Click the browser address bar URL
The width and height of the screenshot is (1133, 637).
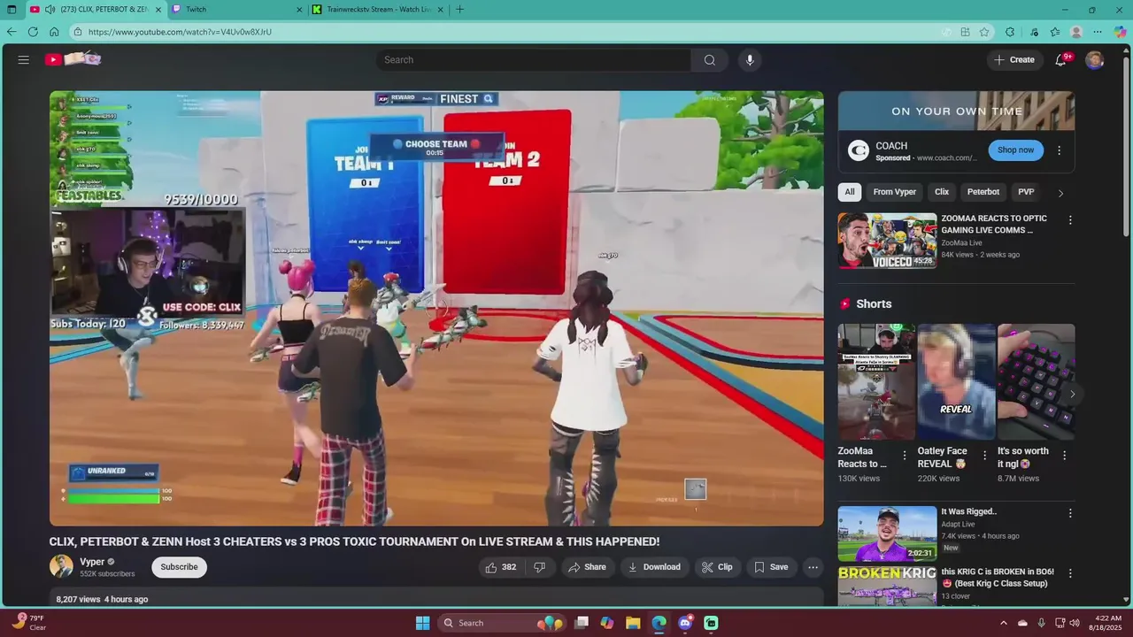[x=180, y=32]
